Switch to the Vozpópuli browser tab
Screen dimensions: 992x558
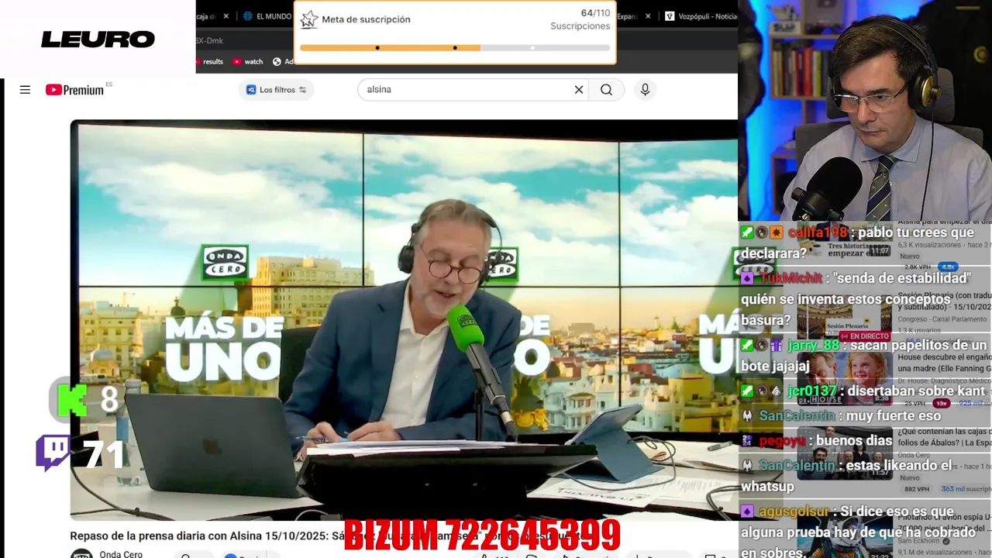701,15
